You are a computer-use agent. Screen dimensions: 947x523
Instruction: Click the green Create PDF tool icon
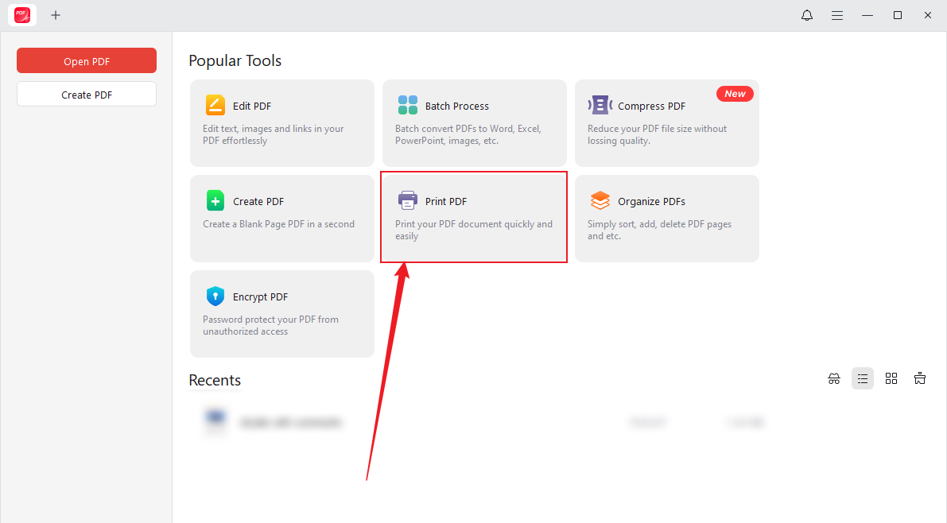pos(215,201)
